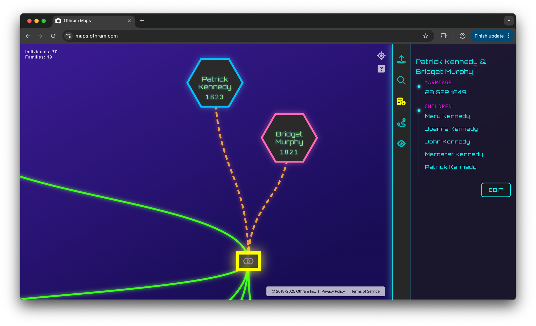This screenshot has width=536, height=326.
Task: Recenter map with the crosshair target icon
Action: click(x=381, y=56)
